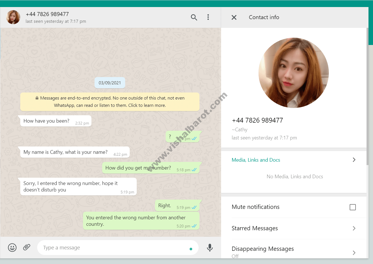
Task: Open the large contact profile photo
Action: click(294, 73)
